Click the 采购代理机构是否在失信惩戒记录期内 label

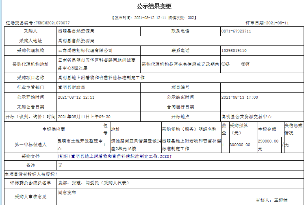click(x=180, y=64)
